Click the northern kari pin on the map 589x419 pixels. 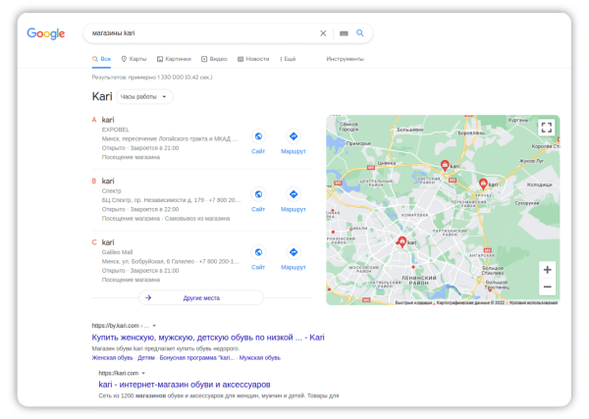click(445, 165)
